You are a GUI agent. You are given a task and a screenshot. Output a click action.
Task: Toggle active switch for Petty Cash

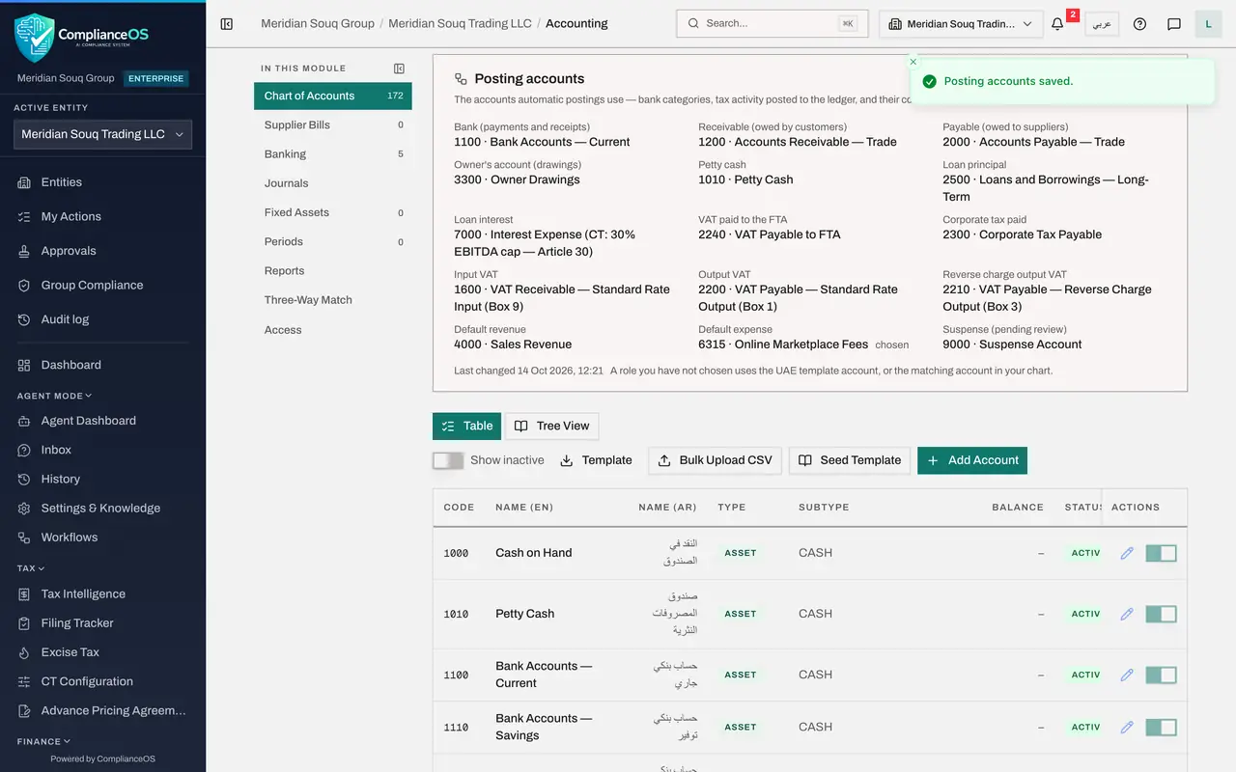pyautogui.click(x=1161, y=614)
